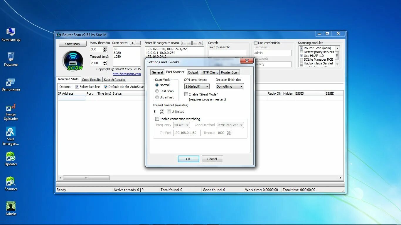The width and height of the screenshot is (401, 225).
Task: Launch the Updater desktop icon
Action: click(x=11, y=159)
